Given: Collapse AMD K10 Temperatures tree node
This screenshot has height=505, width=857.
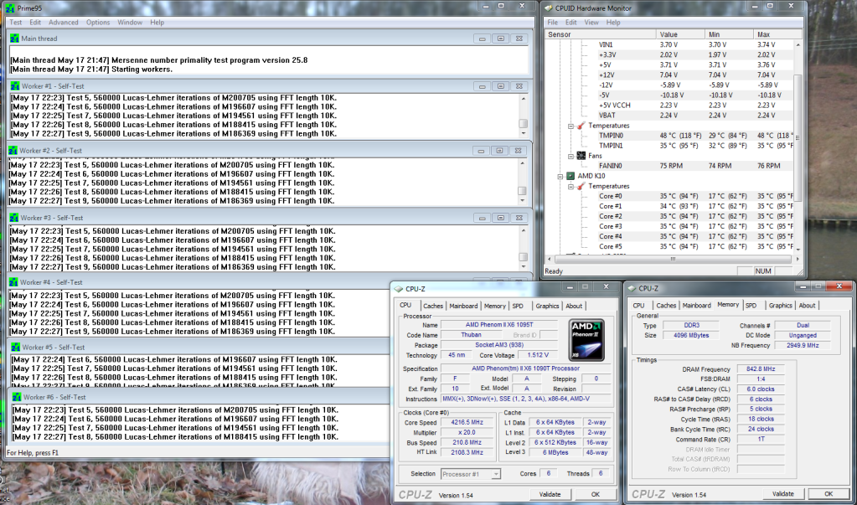Looking at the screenshot, I should [x=570, y=187].
